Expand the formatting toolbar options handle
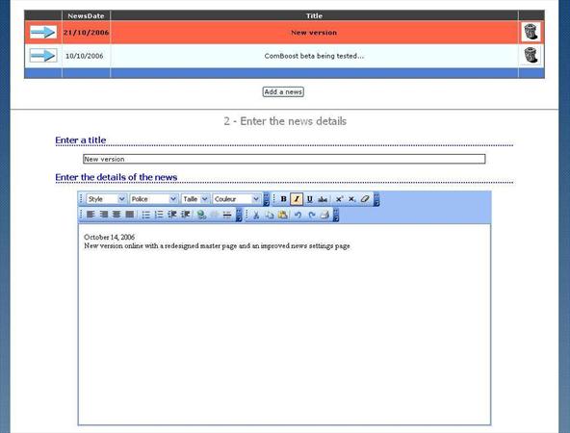 pos(376,199)
